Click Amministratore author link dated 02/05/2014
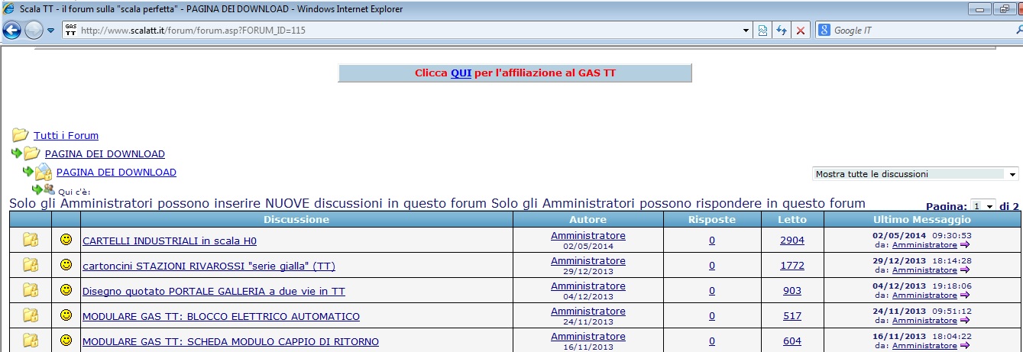The height and width of the screenshot is (352, 1023). pos(588,235)
